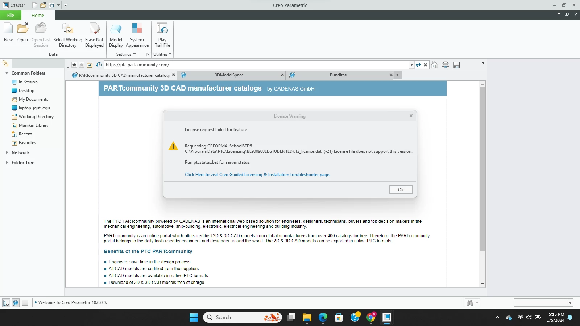Open Microsoft Edge from taskbar

(323, 317)
